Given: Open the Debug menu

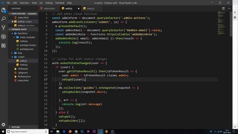Looking at the screenshot, I should coord(49,3).
